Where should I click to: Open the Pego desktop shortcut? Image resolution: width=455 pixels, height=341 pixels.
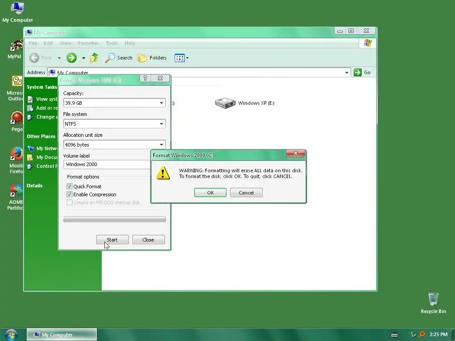click(x=16, y=121)
